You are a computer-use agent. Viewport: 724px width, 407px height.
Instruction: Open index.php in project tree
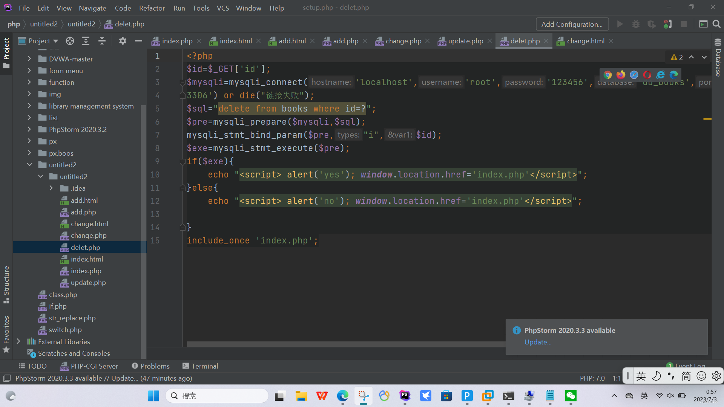(x=86, y=271)
